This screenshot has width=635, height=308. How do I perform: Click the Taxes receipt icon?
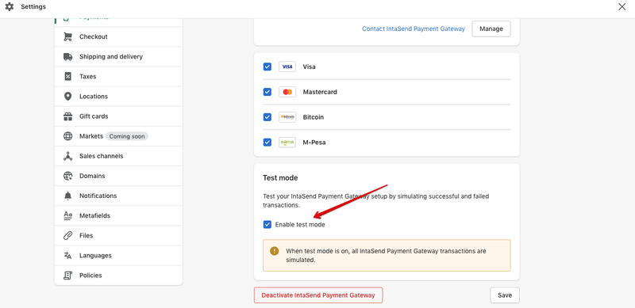68,76
